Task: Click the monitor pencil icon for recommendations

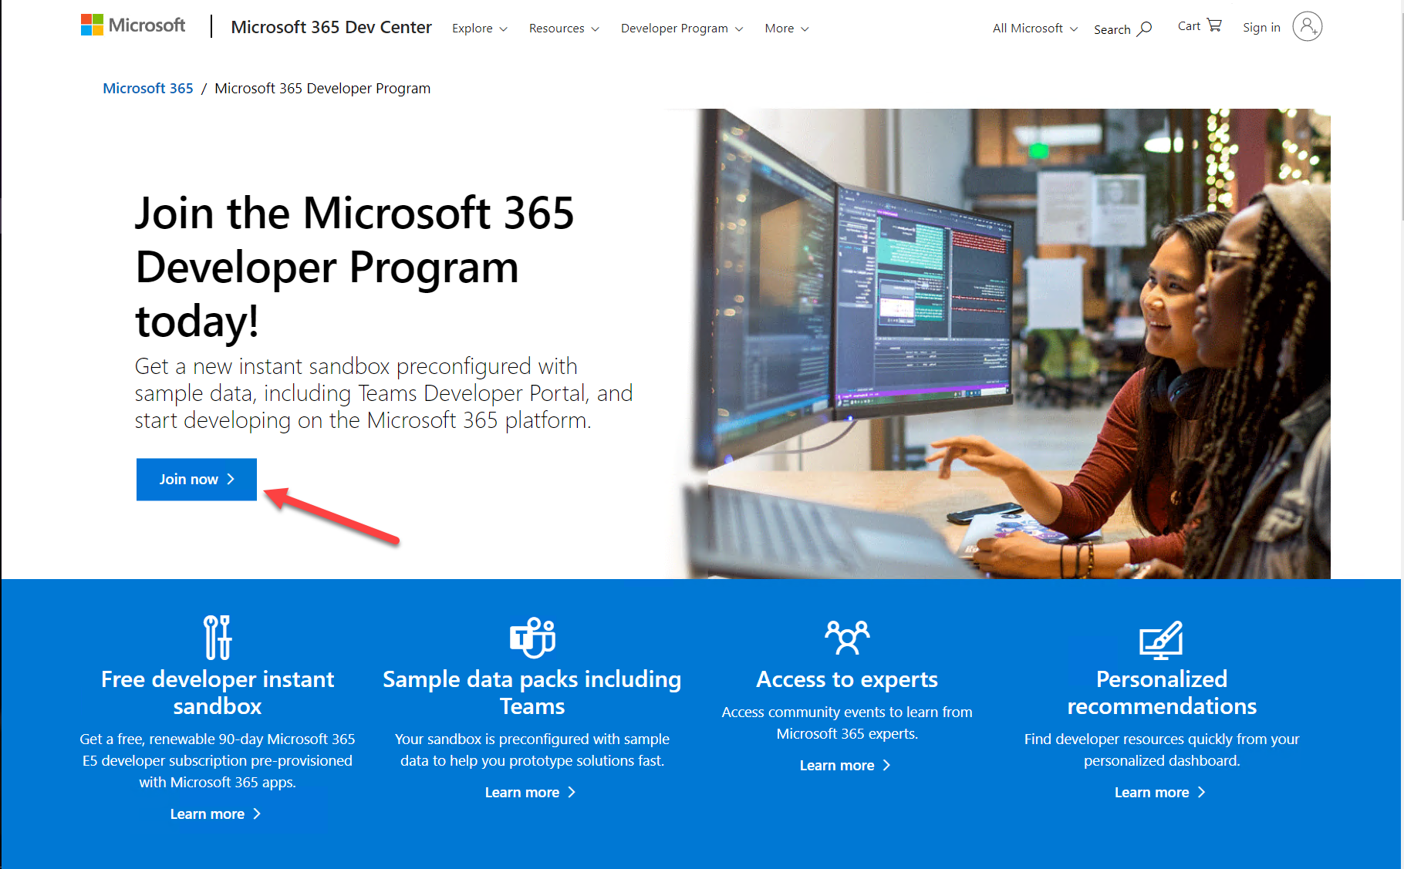Action: [x=1161, y=640]
